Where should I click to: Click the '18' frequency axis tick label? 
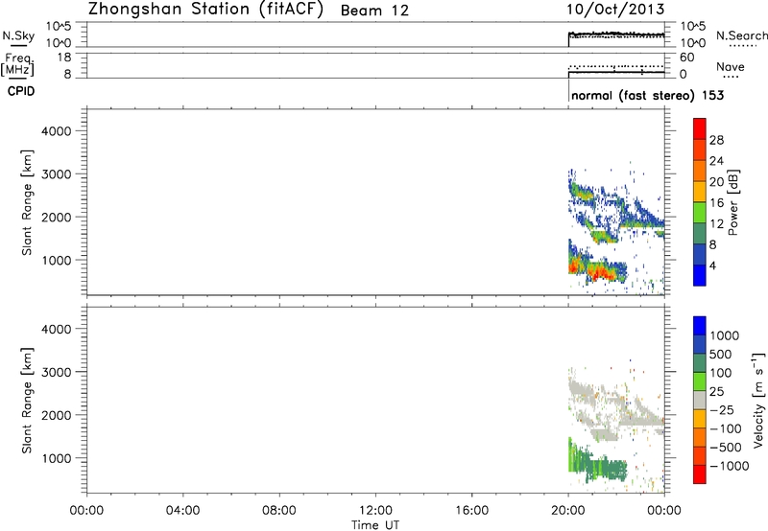[x=64, y=58]
